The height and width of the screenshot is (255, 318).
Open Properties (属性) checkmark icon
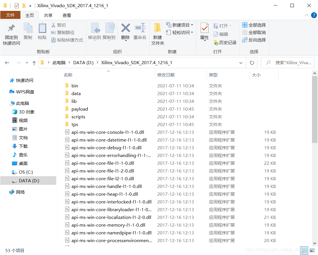(204, 32)
